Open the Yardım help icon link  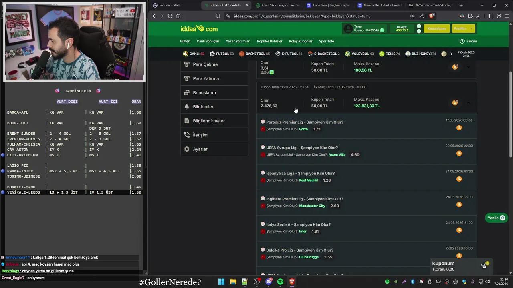(x=468, y=41)
